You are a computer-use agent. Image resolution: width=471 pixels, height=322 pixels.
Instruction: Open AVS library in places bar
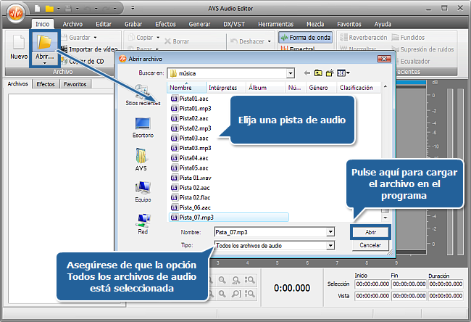coord(141,160)
